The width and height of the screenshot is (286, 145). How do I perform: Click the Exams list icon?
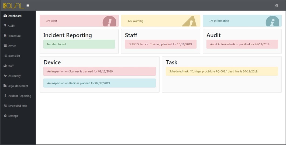click(5, 56)
